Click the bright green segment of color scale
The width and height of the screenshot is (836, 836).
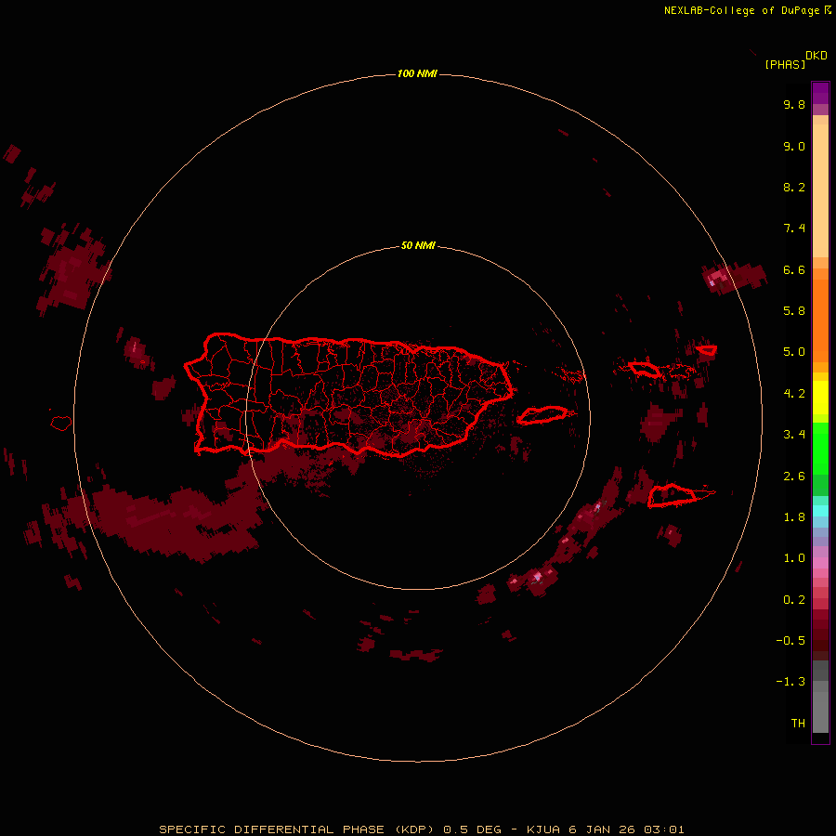(x=820, y=449)
